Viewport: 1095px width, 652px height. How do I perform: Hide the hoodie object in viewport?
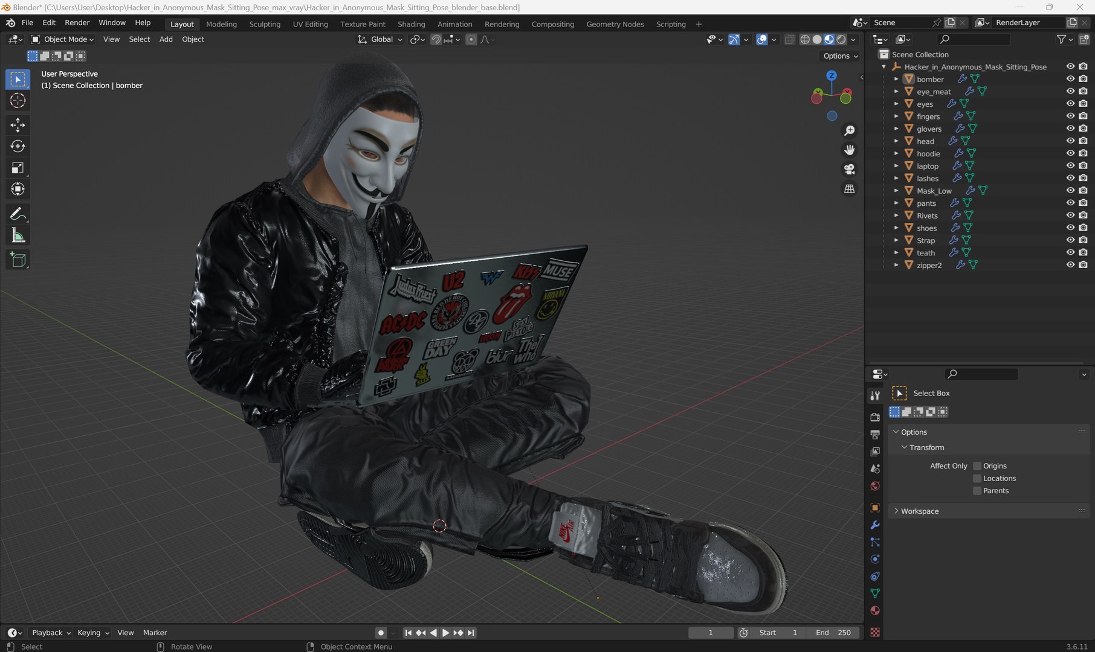click(x=1070, y=153)
